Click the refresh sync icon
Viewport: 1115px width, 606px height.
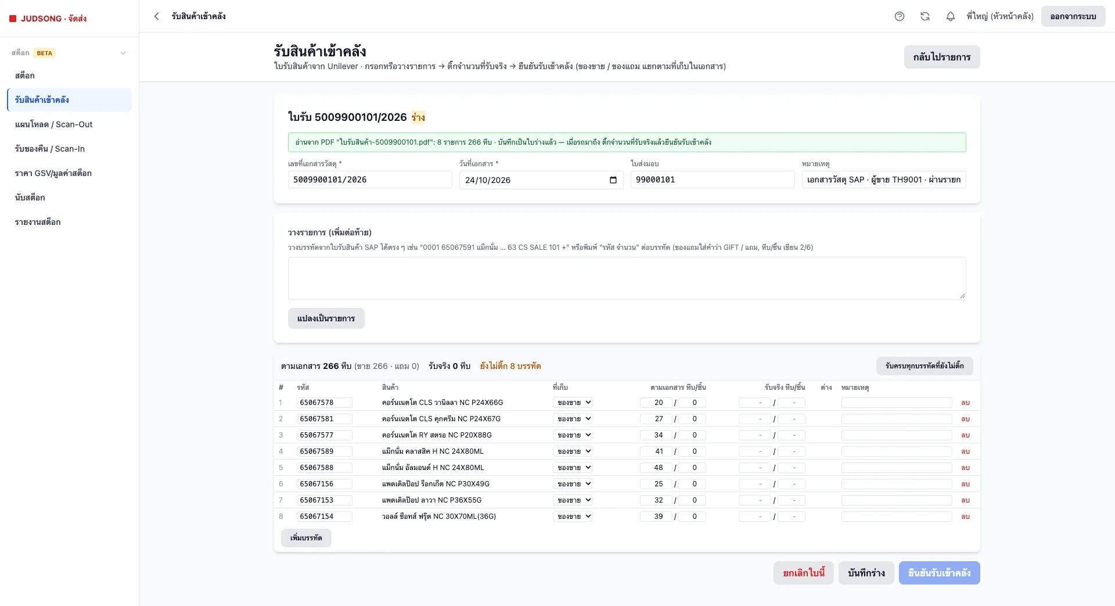(x=925, y=16)
